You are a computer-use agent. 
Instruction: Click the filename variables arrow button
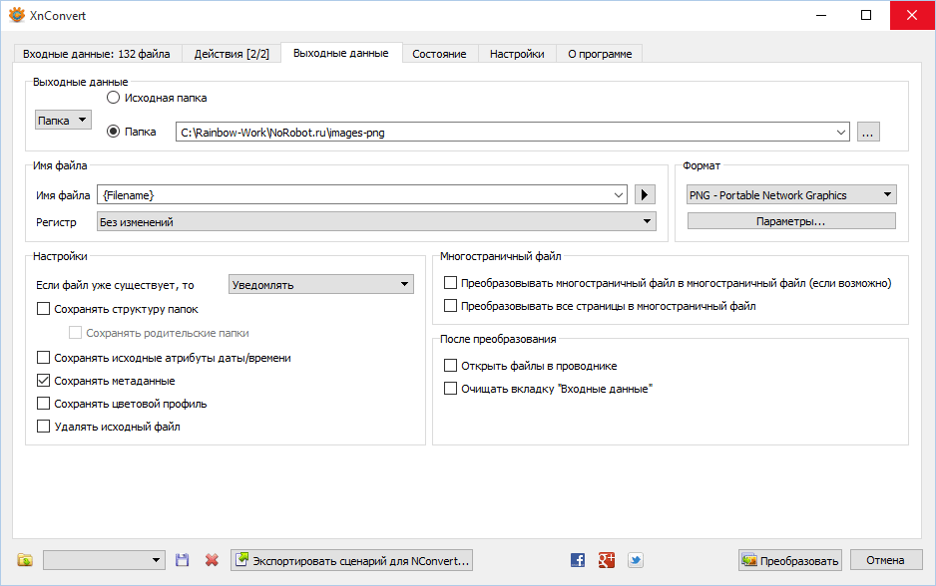[645, 194]
